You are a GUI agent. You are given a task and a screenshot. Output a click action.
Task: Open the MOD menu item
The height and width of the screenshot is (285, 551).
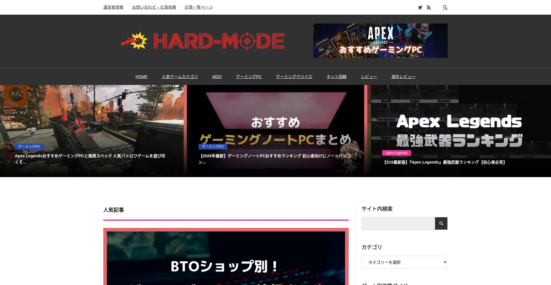pos(217,77)
